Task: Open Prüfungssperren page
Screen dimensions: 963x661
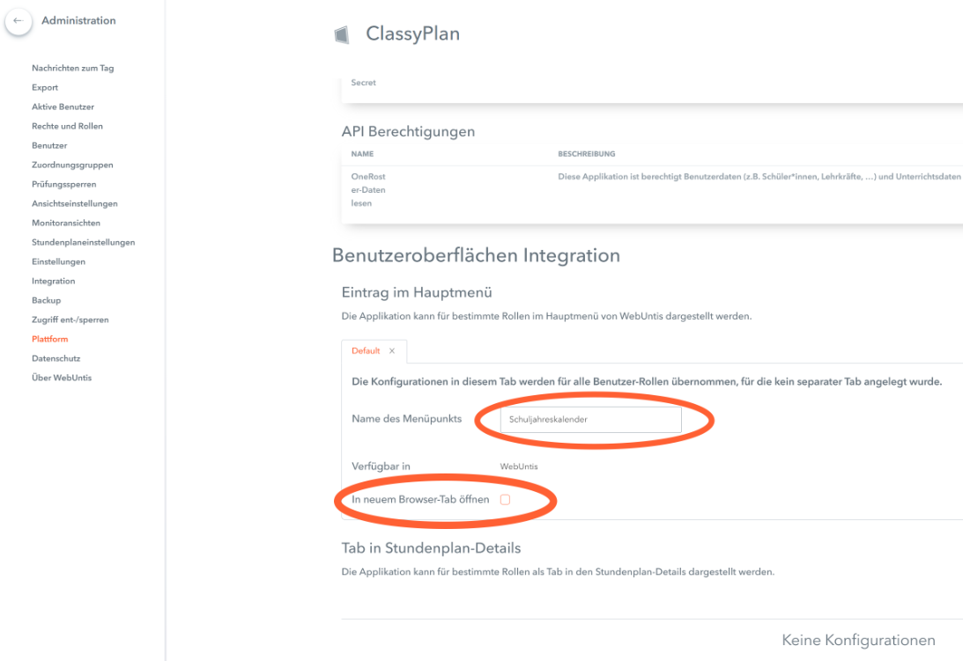Action: (63, 184)
